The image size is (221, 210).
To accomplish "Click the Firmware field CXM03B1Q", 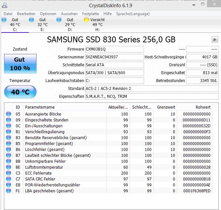I will 115,49.
